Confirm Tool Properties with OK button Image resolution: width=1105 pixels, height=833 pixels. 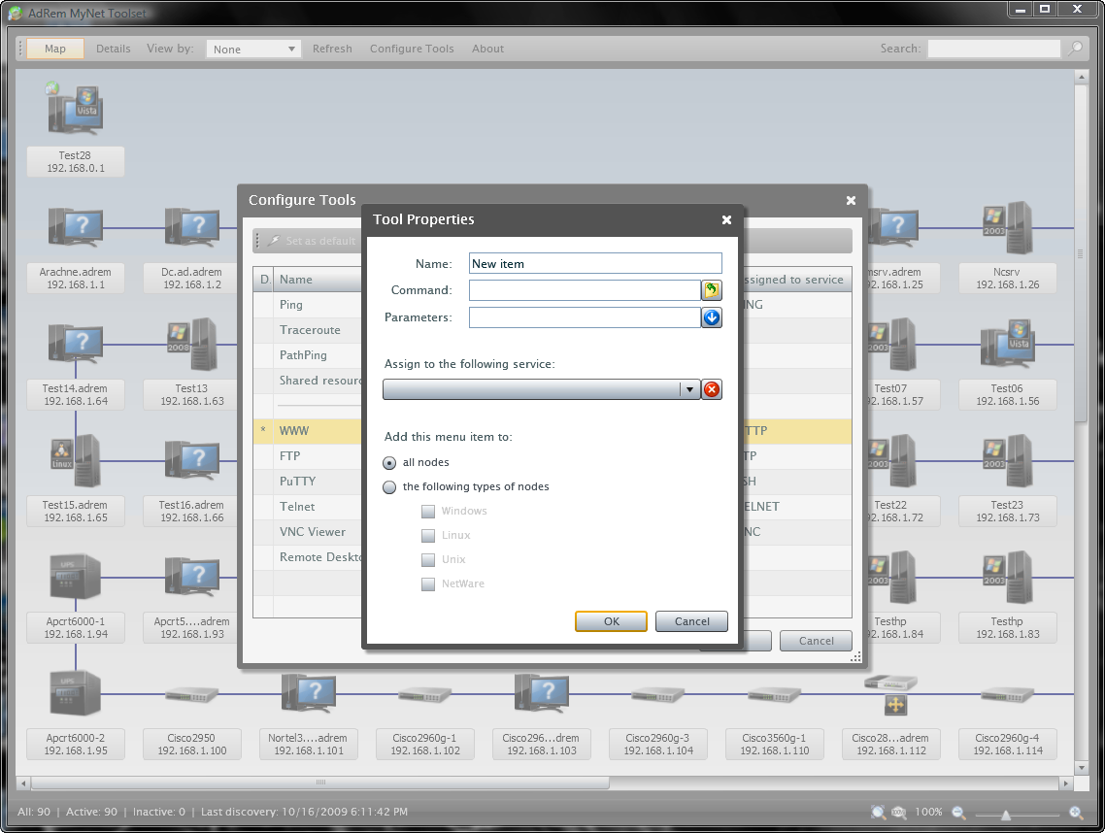(611, 621)
